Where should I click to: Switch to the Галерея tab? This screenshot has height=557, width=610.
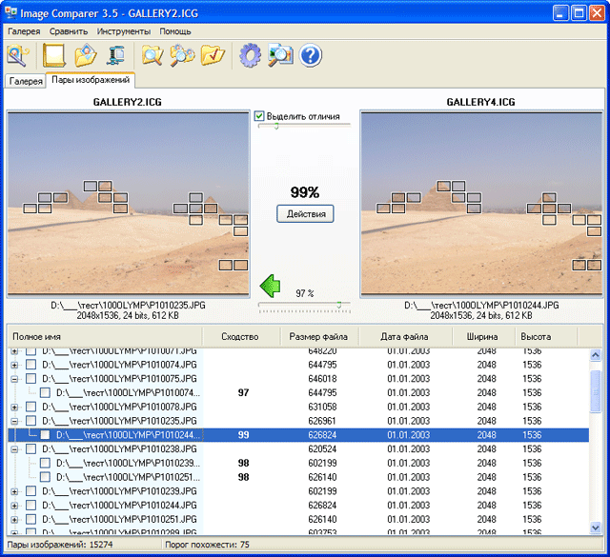click(x=26, y=82)
